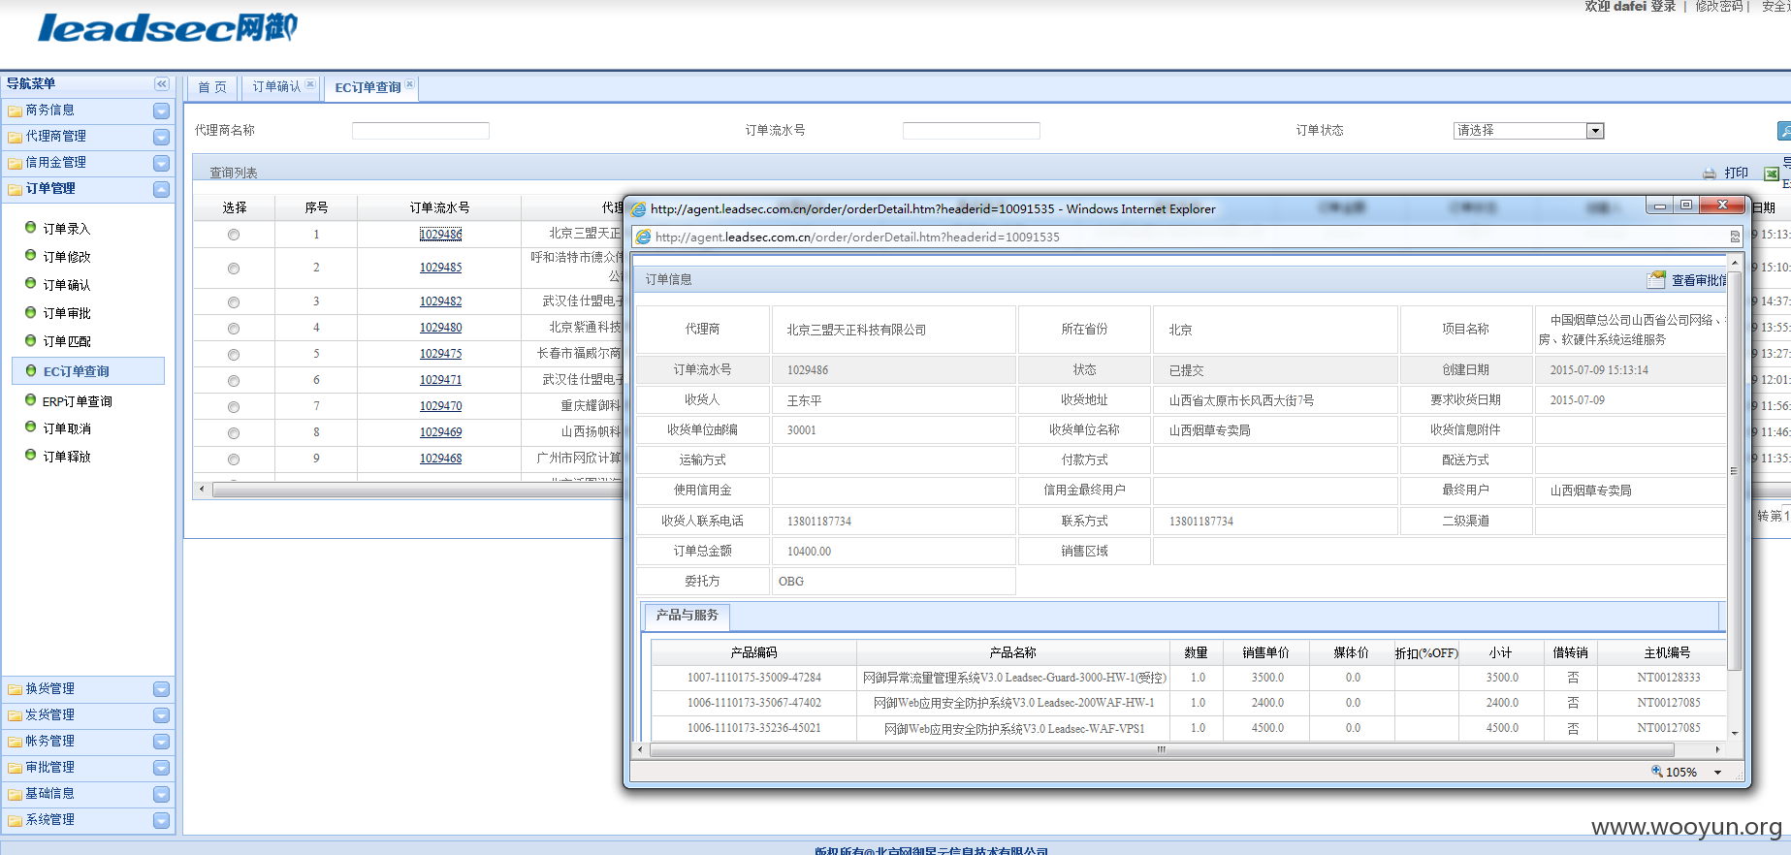
Task: Open the zoom level dropdown arrow in popup
Action: [1718, 773]
